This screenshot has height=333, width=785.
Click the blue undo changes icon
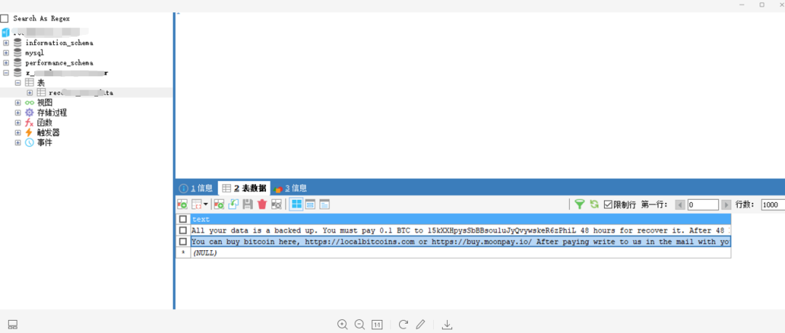pyautogui.click(x=233, y=204)
